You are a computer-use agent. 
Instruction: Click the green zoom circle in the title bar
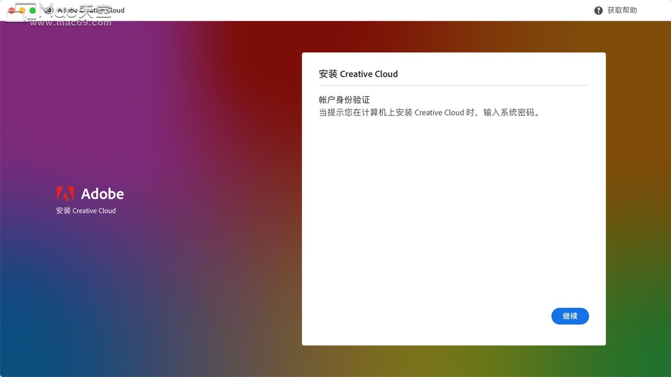point(31,9)
